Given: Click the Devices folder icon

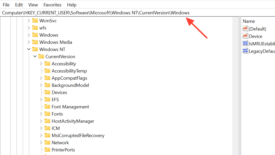Looking at the screenshot, I should coord(47,92).
